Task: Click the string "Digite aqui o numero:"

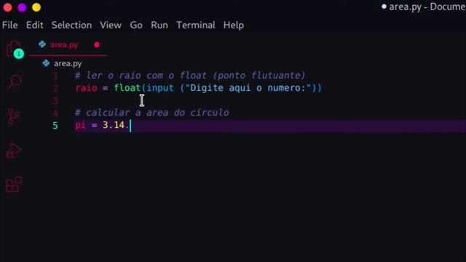Action: pos(248,88)
